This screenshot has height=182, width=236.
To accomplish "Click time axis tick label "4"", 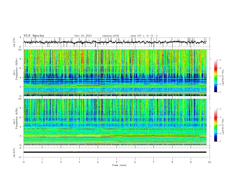I will pyautogui.click(x=98, y=162).
